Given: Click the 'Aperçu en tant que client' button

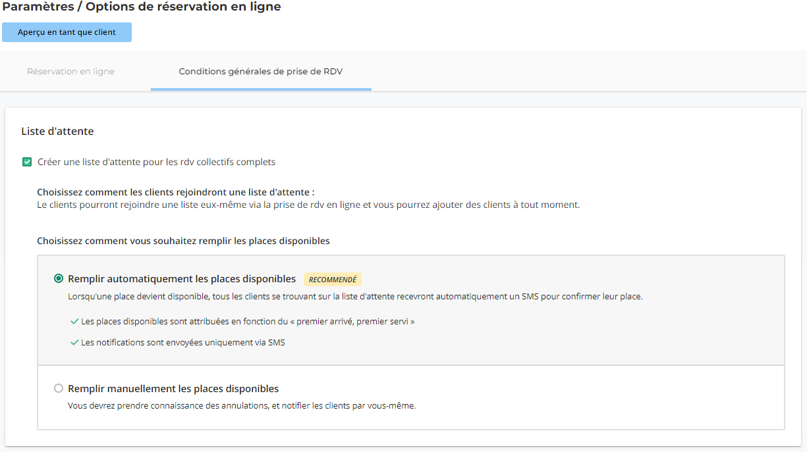Looking at the screenshot, I should click(67, 32).
